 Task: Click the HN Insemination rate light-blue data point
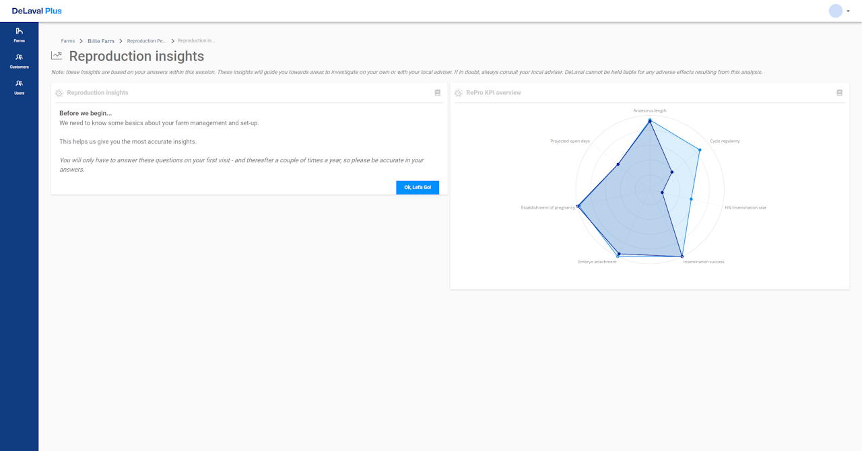point(691,199)
